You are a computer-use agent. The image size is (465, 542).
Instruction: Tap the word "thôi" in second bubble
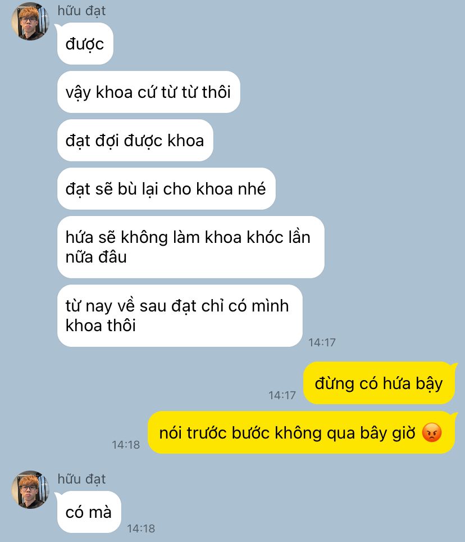(x=216, y=92)
